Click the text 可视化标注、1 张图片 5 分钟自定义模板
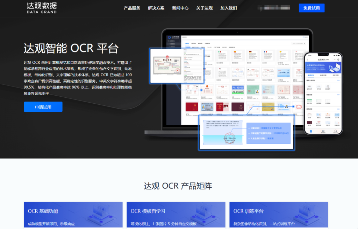Image resolution: width=358 pixels, height=229 pixels. click(x=164, y=224)
